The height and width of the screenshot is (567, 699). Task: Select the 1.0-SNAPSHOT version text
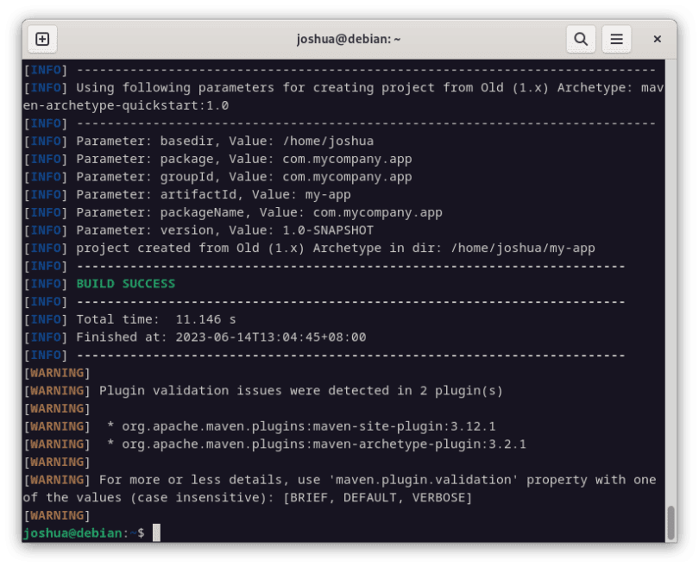[x=328, y=230]
